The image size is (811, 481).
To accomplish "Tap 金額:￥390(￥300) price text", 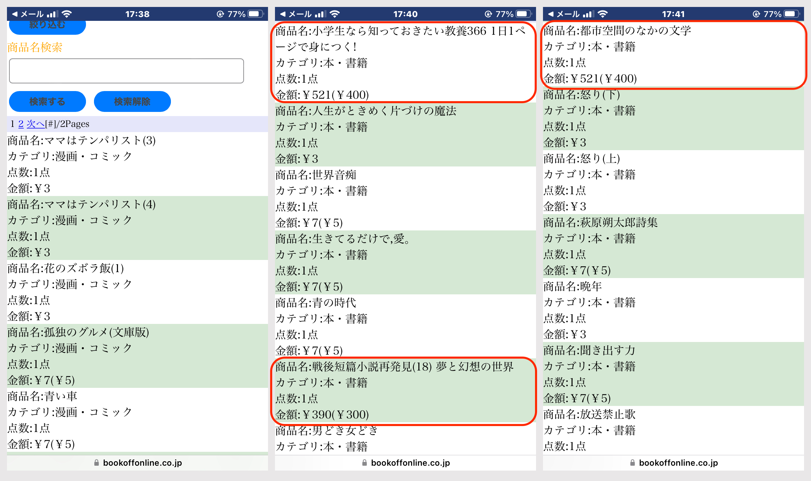I will click(322, 414).
